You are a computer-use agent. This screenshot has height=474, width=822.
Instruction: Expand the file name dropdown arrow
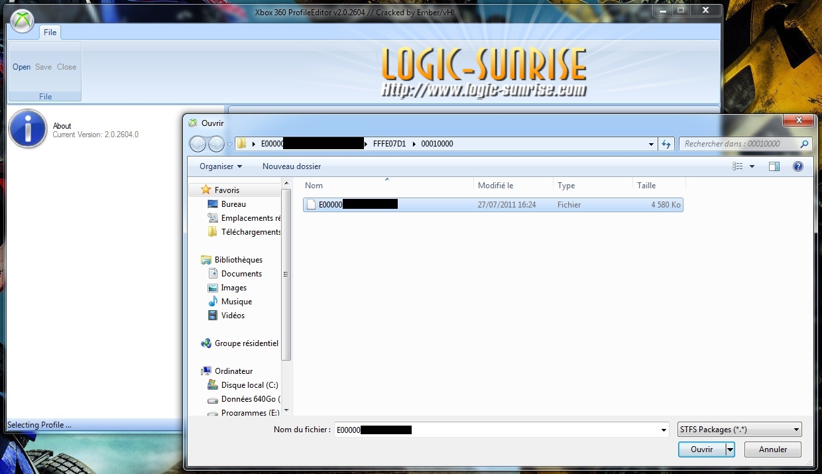click(x=664, y=430)
